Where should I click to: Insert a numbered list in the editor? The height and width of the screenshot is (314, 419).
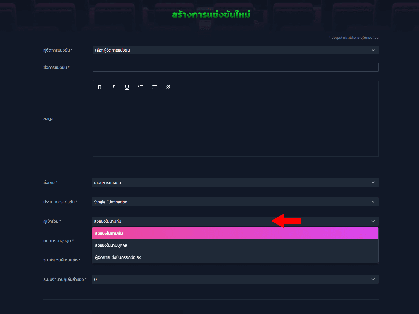[x=140, y=87]
